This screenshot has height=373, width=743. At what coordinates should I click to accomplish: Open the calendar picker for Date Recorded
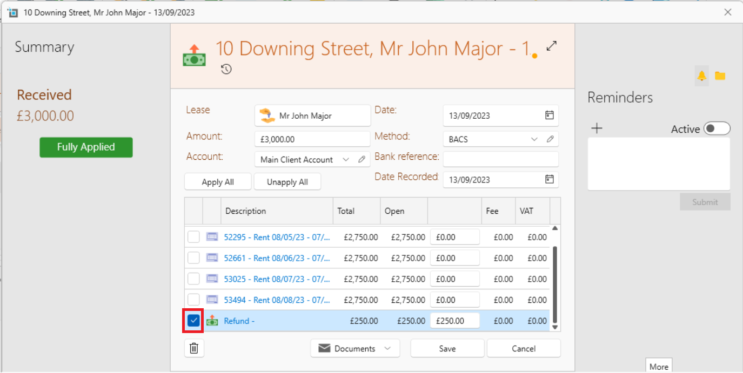(x=549, y=179)
